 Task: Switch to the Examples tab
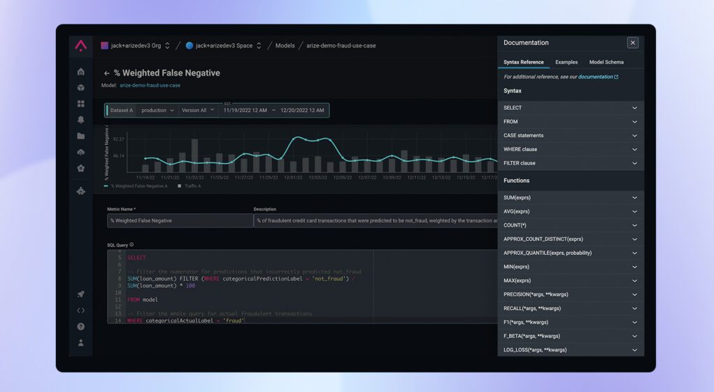click(x=566, y=62)
